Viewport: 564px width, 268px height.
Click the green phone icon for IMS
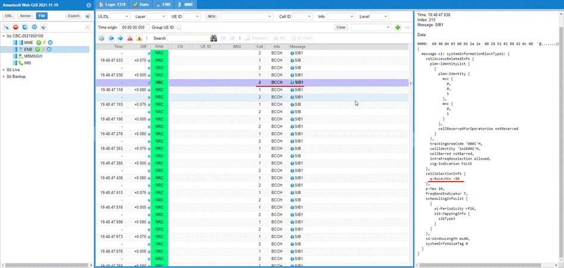point(20,63)
